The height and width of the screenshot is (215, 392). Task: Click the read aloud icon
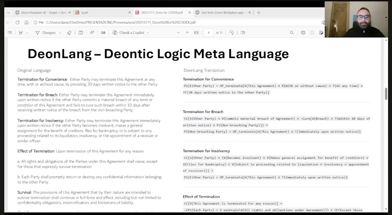92,33
